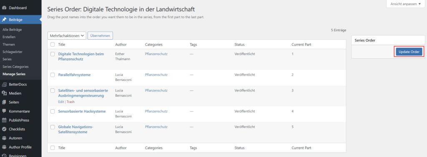This screenshot has width=427, height=157.
Task: Click Pflanzenschutz category in Parallelfahrsysteme row
Action: pyautogui.click(x=156, y=75)
